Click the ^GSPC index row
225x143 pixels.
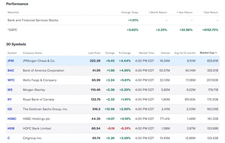(x=12, y=30)
